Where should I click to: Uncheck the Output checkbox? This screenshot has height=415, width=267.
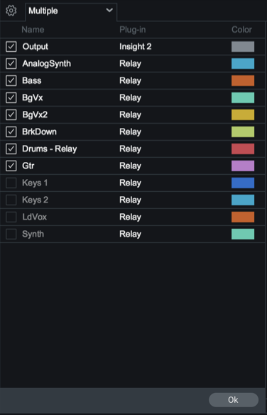pos(11,47)
